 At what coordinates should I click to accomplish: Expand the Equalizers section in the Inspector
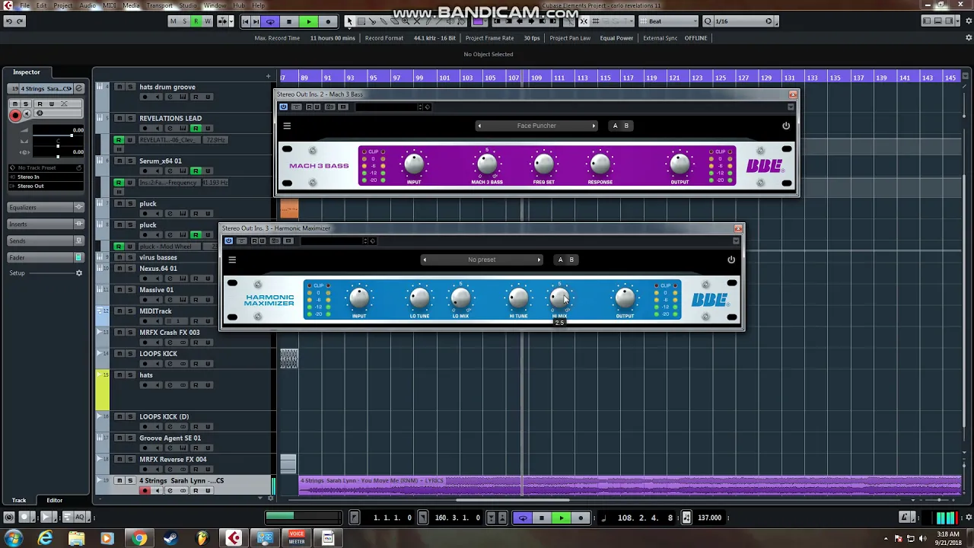pos(46,207)
